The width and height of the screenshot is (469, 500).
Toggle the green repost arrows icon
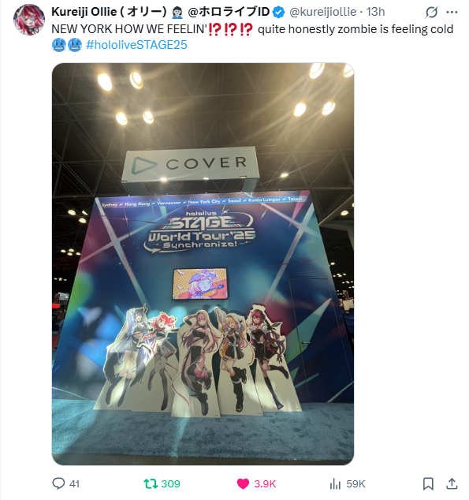151,483
